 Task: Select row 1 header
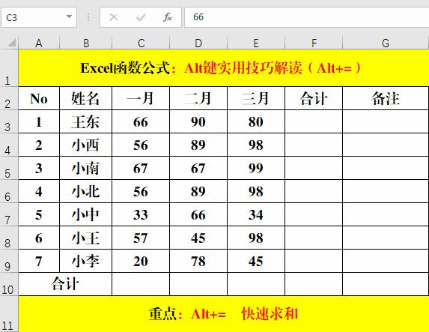coord(9,68)
